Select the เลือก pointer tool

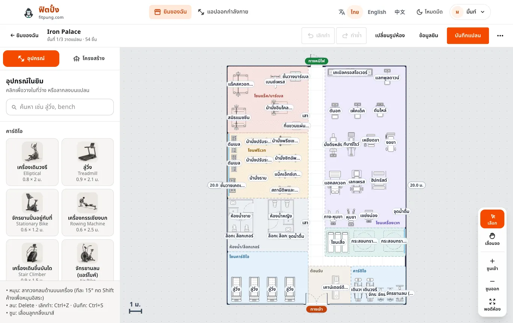tap(492, 219)
